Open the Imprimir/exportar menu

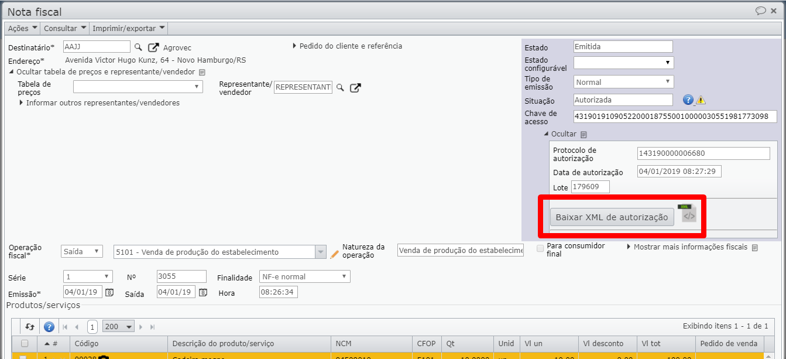(129, 28)
